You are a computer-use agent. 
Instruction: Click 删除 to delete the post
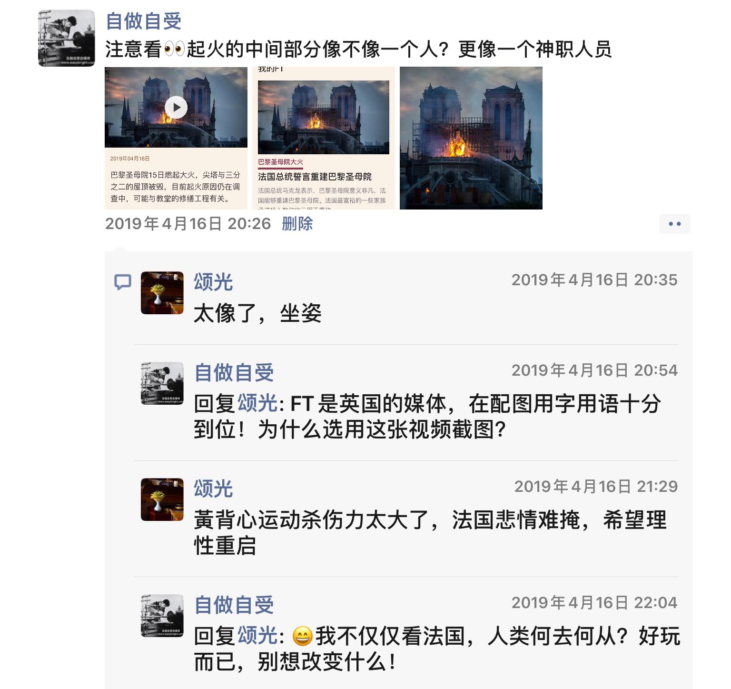click(x=297, y=224)
